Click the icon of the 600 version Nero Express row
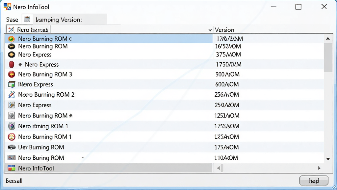This screenshot has width=337, height=190. click(x=12, y=84)
